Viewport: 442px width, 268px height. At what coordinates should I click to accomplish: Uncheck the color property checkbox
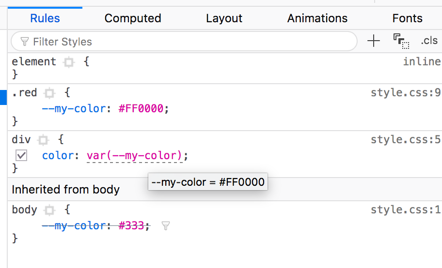21,155
